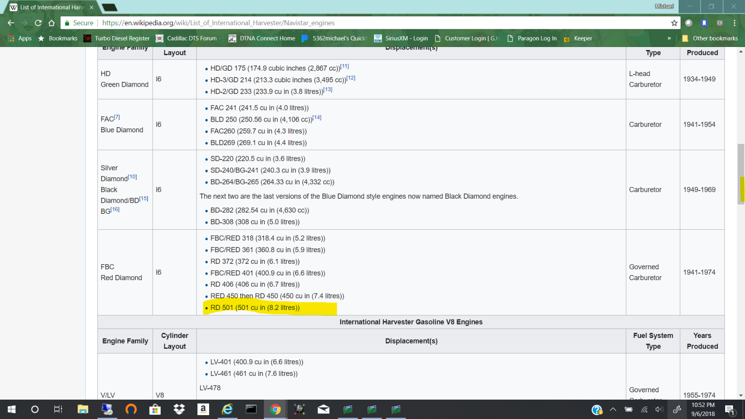Switch to Google Chrome in taskbar
Image resolution: width=745 pixels, height=419 pixels.
tap(275, 410)
